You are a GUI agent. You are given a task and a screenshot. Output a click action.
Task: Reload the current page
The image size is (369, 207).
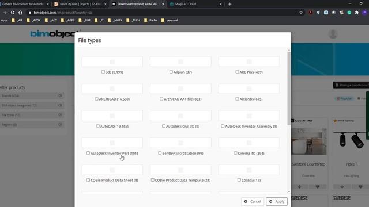13,13
